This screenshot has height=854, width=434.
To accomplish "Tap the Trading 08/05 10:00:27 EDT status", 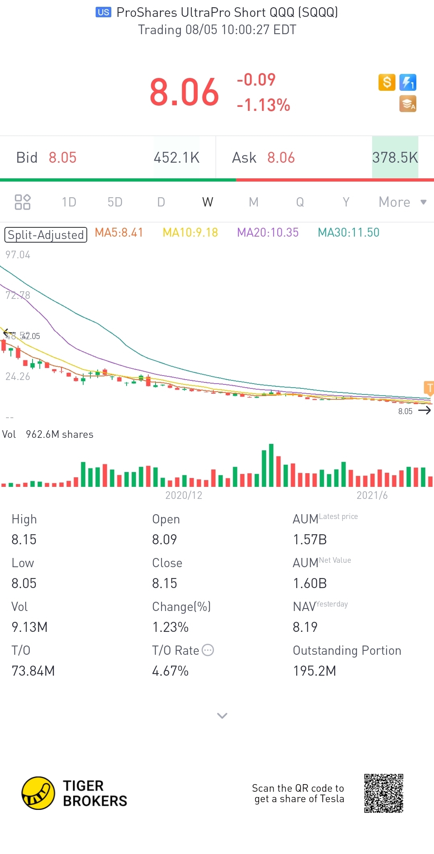I will [x=217, y=30].
